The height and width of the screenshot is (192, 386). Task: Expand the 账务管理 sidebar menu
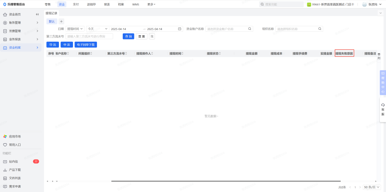click(21, 23)
